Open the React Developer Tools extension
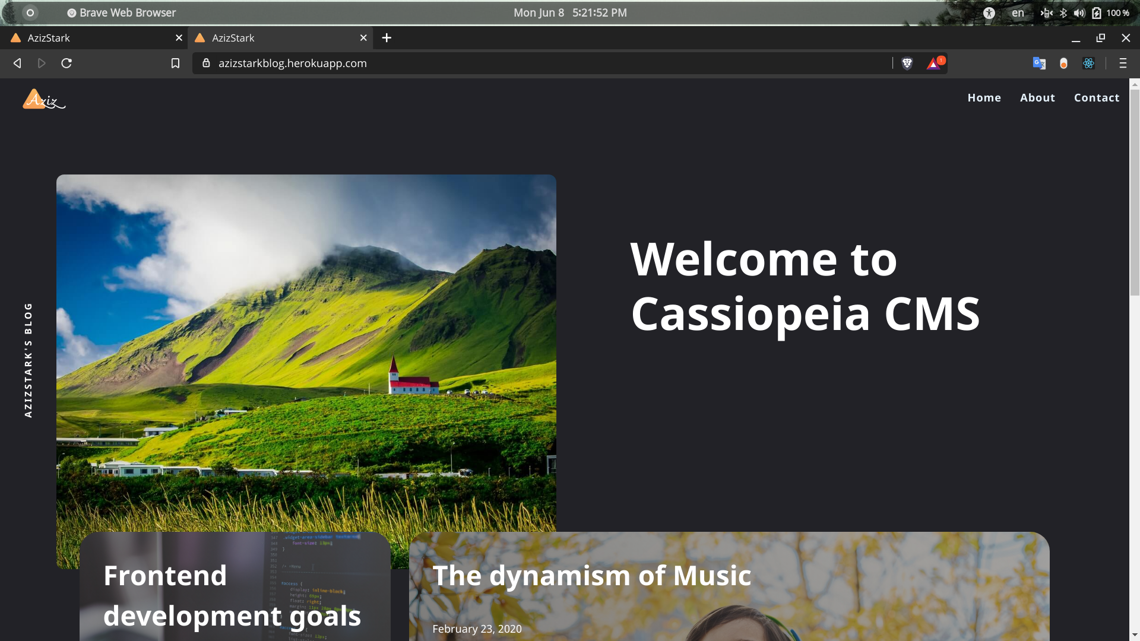Screen dimensions: 1140x641 (x=1088, y=63)
